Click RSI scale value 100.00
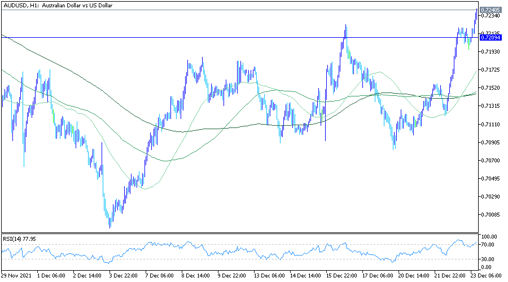The image size is (508, 282). click(x=488, y=237)
